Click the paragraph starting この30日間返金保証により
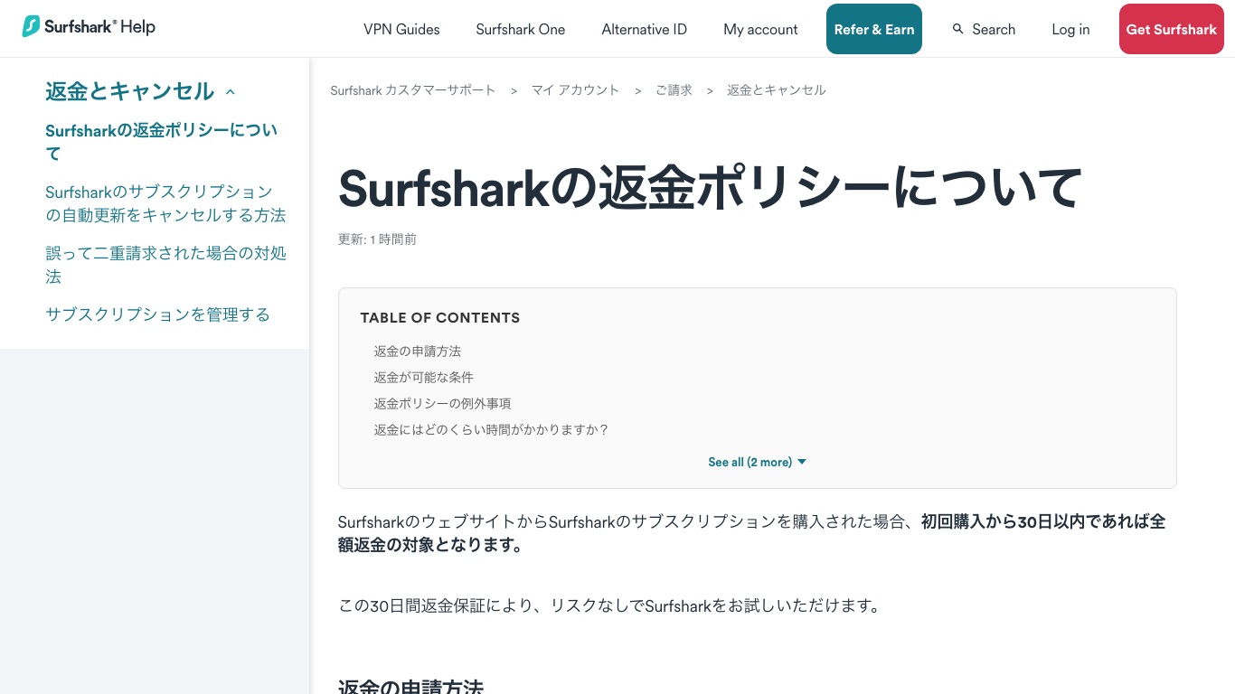 [609, 605]
